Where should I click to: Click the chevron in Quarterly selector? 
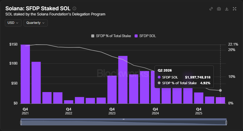(43, 23)
